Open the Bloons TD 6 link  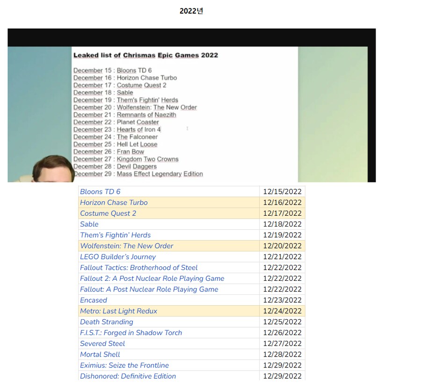[100, 191]
